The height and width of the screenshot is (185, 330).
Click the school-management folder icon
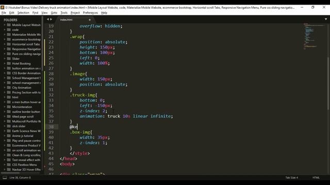tap(9, 83)
